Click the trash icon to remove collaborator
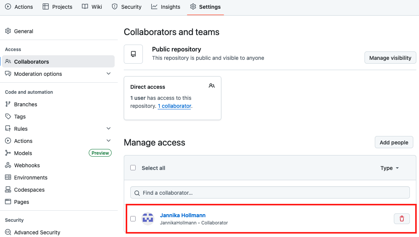 [402, 219]
